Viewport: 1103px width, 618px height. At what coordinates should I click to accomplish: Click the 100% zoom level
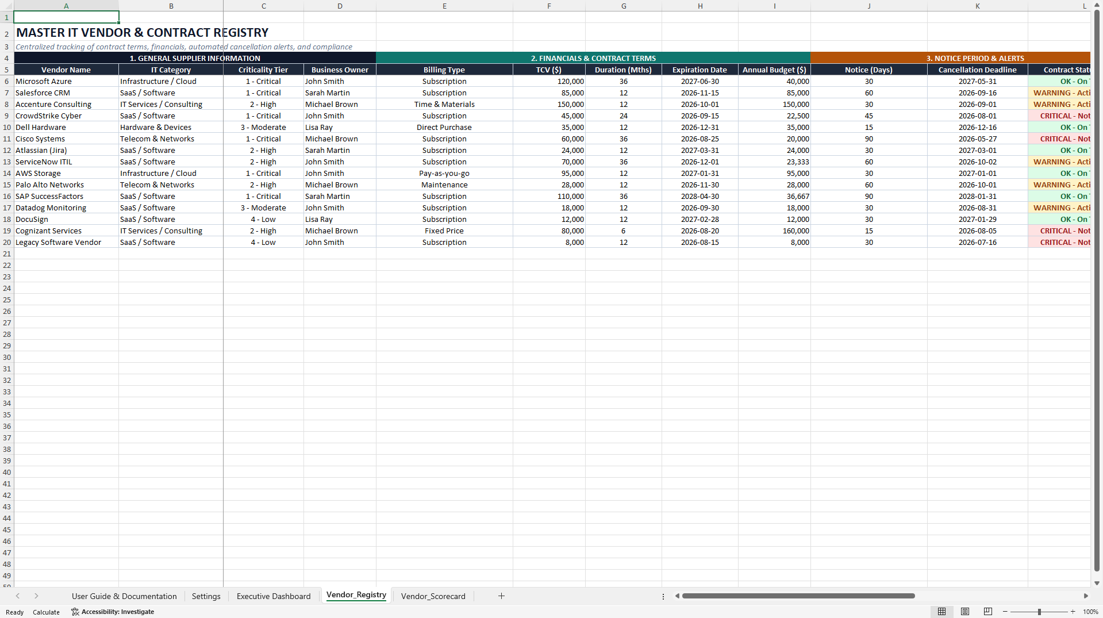(1090, 612)
